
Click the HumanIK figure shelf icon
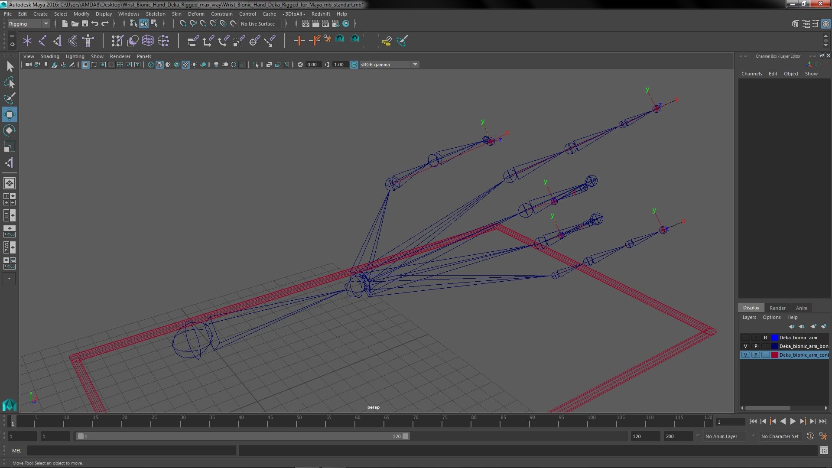pos(88,41)
